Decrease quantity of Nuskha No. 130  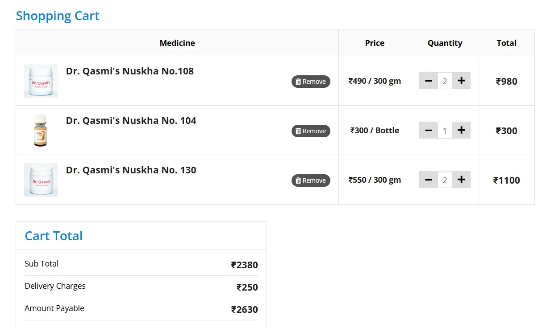(x=428, y=180)
